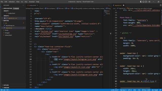Open Help menu
This screenshot has height=91, width=162.
click(x=37, y=2)
